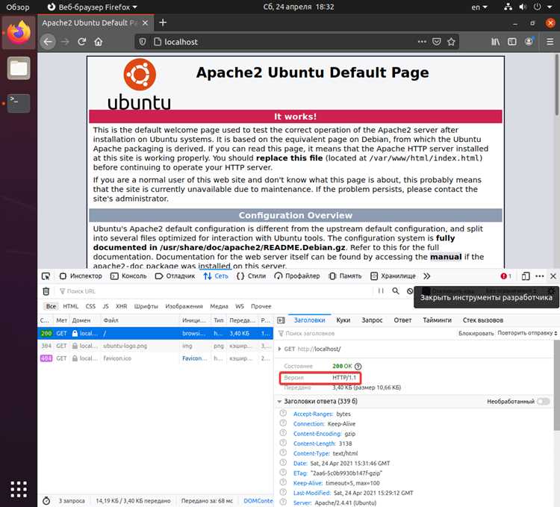Toggle the sidebar view icon
The width and height of the screenshot is (560, 507).
pyautogui.click(x=512, y=42)
